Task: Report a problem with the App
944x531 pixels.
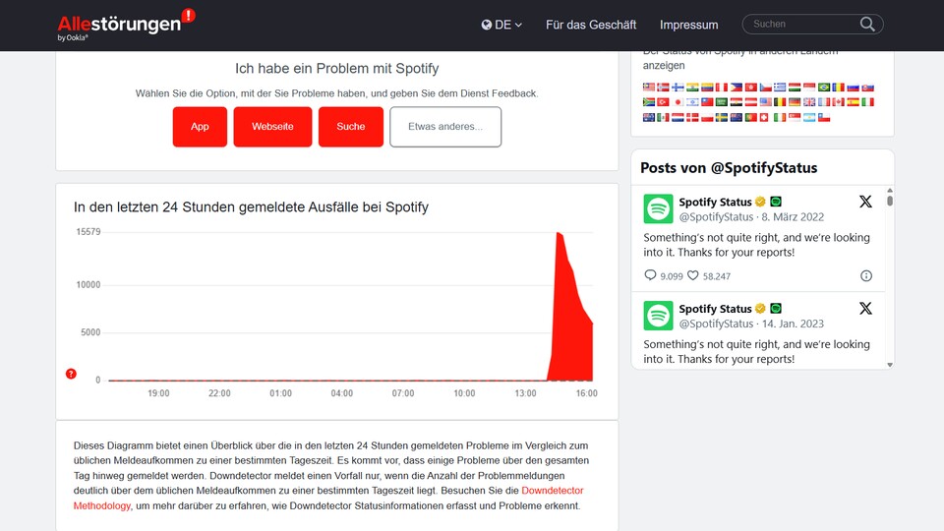Action: coord(200,127)
